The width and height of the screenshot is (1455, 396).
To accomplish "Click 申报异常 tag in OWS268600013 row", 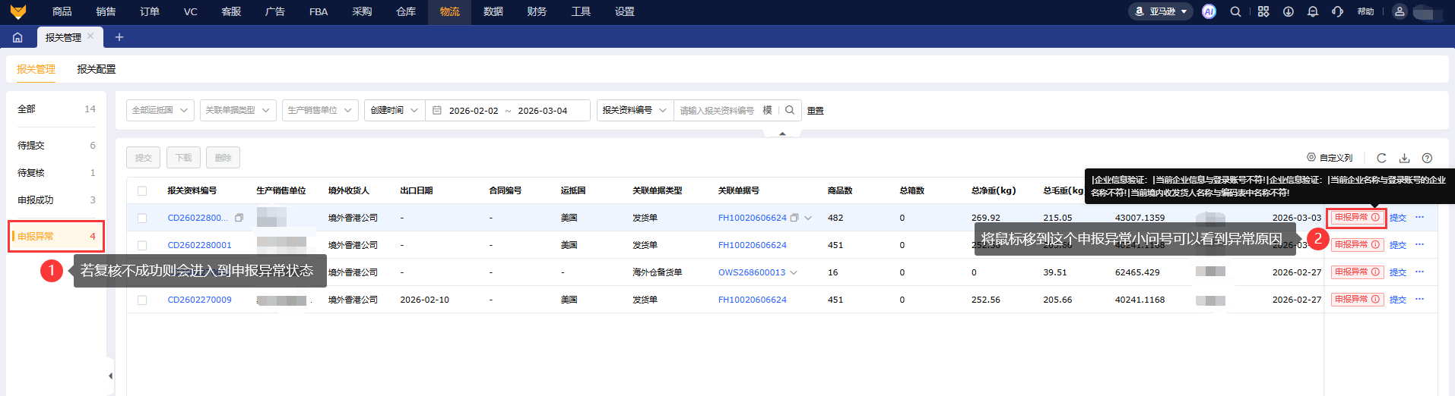I will tap(1357, 272).
